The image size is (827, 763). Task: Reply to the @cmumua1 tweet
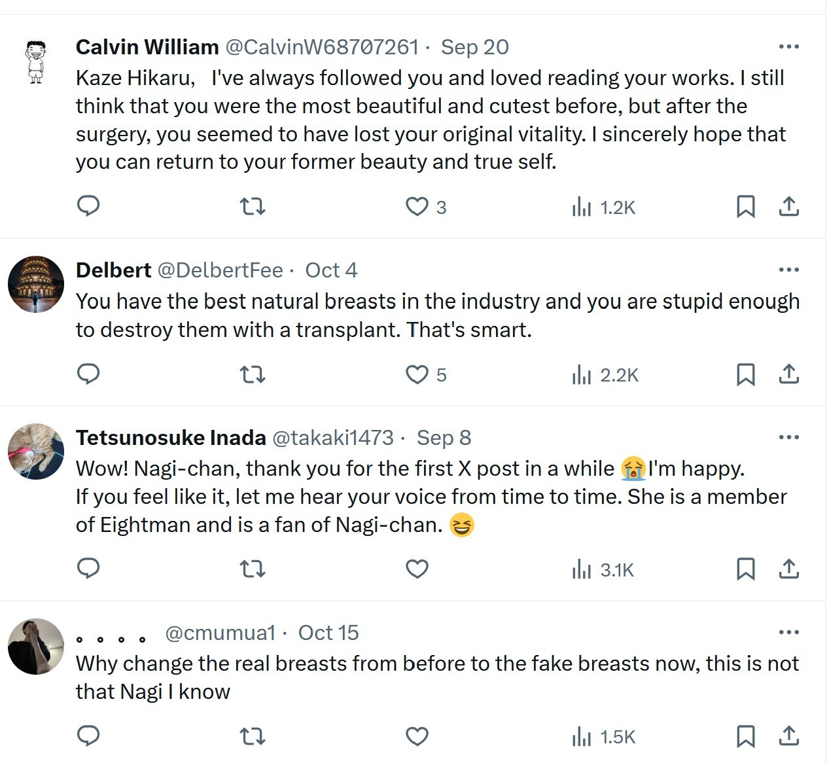pyautogui.click(x=88, y=736)
